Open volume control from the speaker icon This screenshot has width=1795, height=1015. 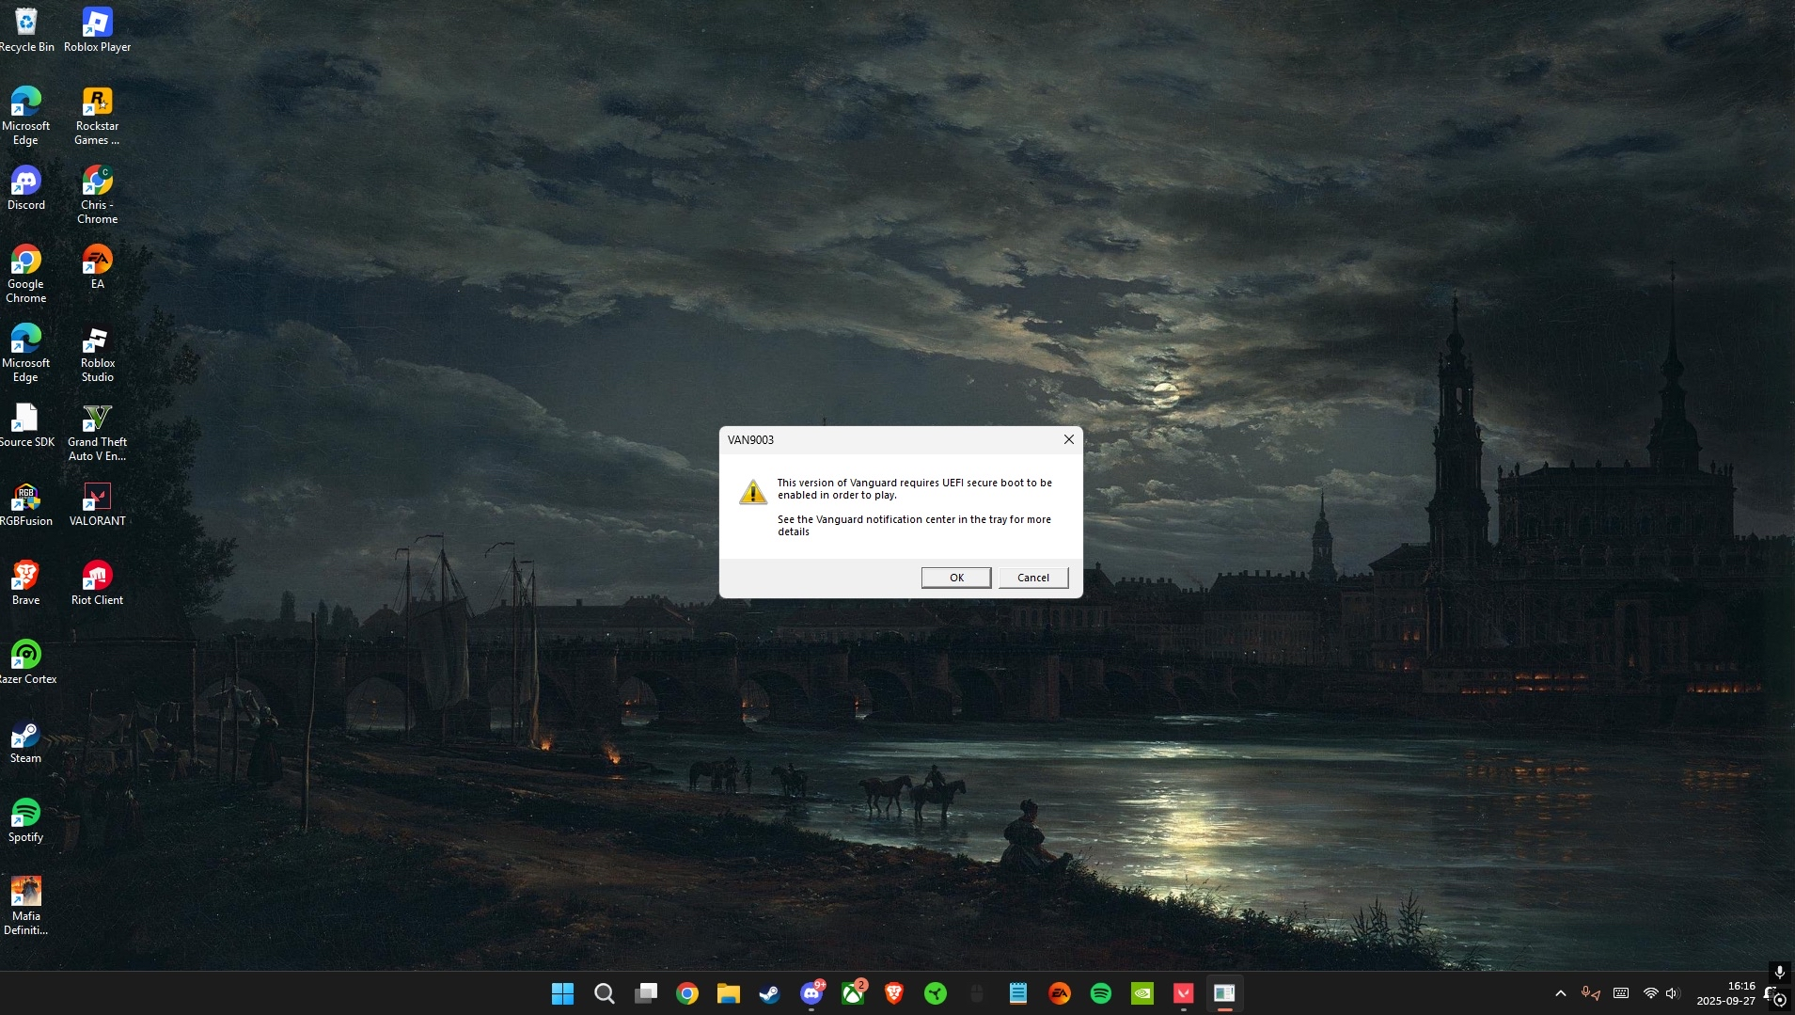(1672, 993)
